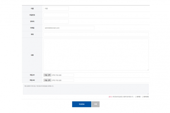Click the 내용 row label

[x=32, y=55]
